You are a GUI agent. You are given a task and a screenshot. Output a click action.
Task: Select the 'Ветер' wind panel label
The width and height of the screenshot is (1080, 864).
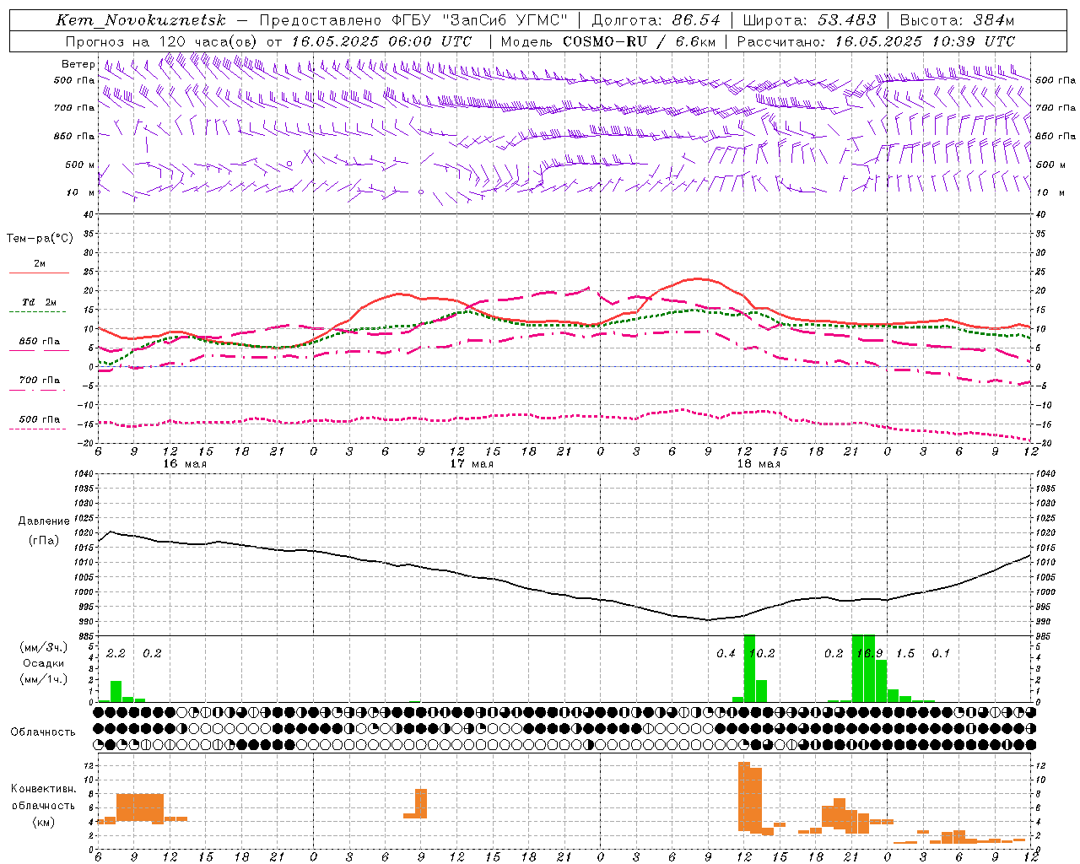pos(78,64)
